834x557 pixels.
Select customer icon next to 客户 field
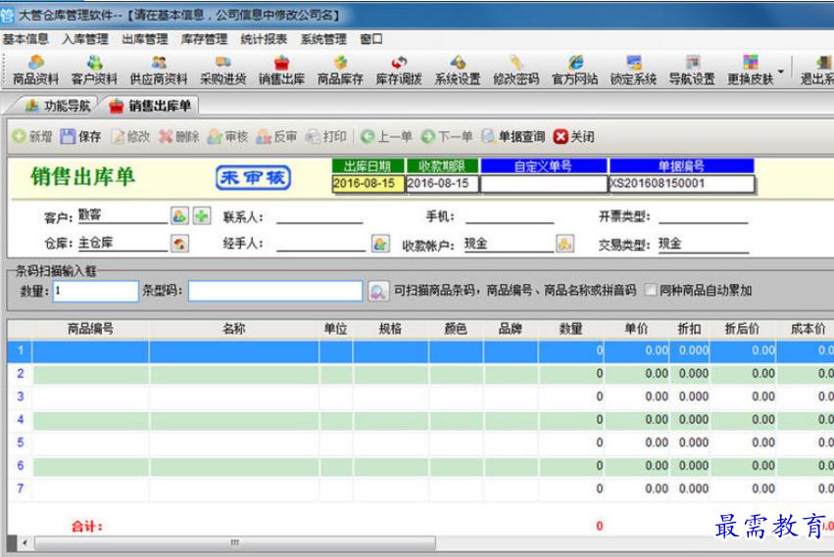(x=179, y=215)
